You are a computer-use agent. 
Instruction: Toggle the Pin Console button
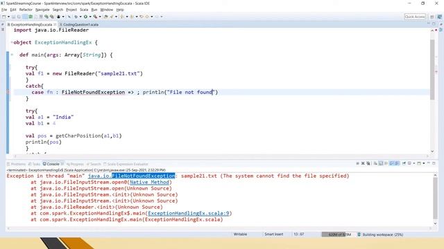click(404, 163)
